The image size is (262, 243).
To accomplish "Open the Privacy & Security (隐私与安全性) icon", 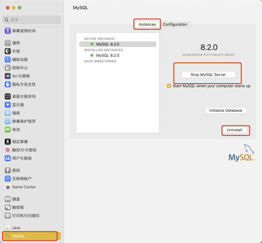I will (x=7, y=84).
